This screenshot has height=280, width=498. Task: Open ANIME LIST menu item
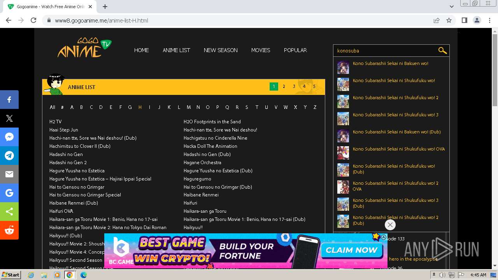click(x=176, y=50)
